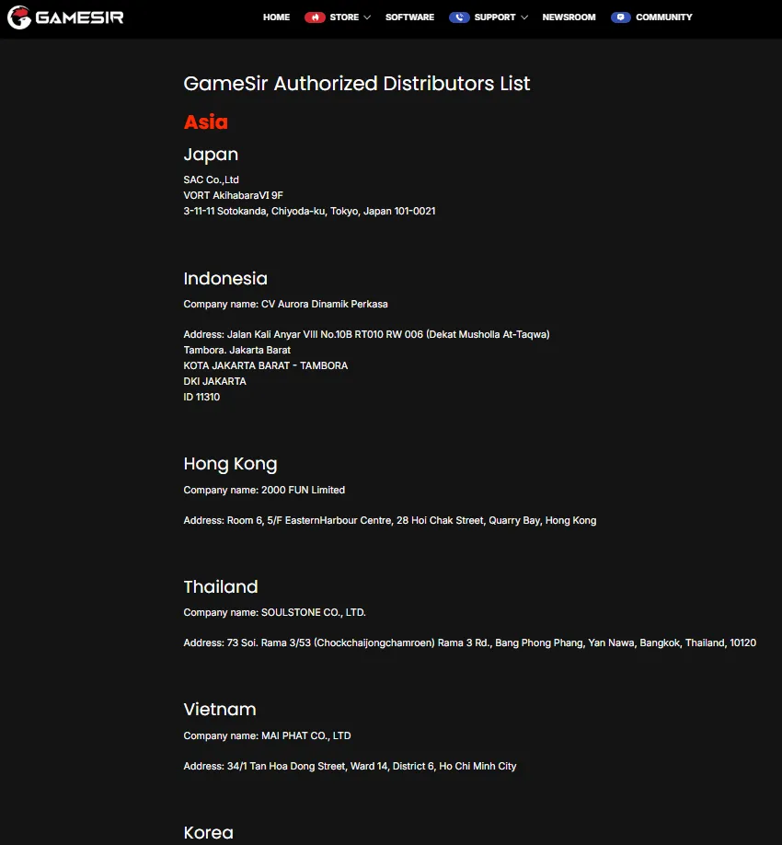
Task: Select the SOULSTONE CO., LTD. line
Action: coord(275,612)
